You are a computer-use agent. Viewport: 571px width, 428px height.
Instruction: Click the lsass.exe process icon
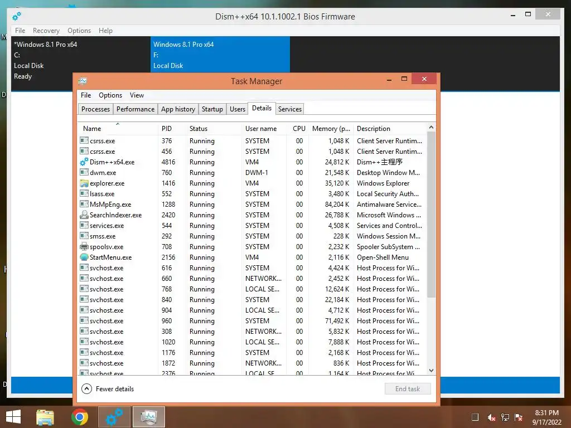tap(84, 193)
